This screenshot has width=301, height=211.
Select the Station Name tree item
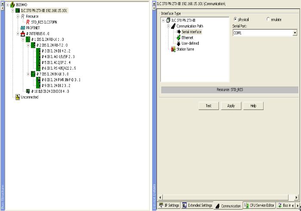pos(185,49)
